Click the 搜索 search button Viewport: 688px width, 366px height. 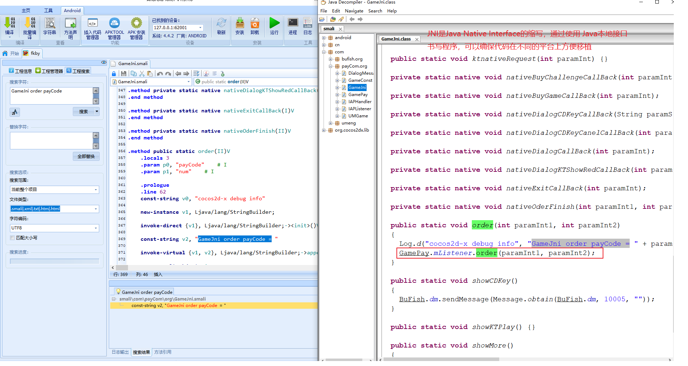[84, 111]
